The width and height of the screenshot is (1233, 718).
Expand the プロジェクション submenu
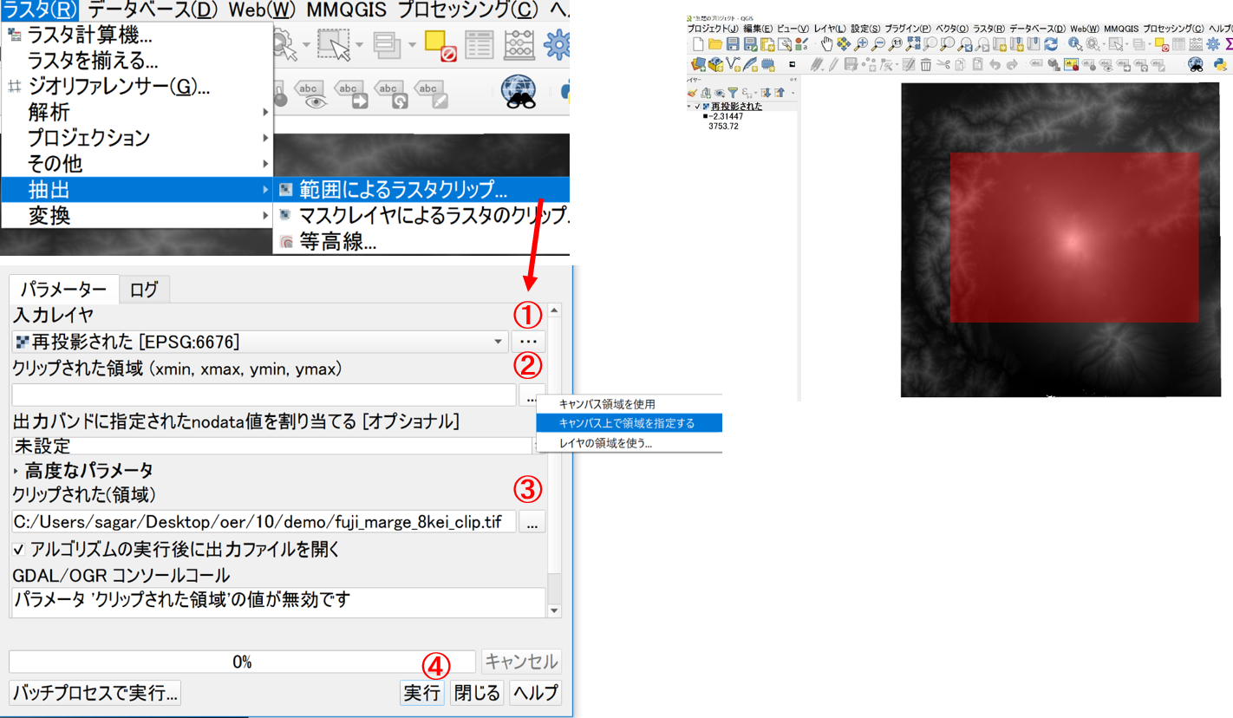pos(137,137)
